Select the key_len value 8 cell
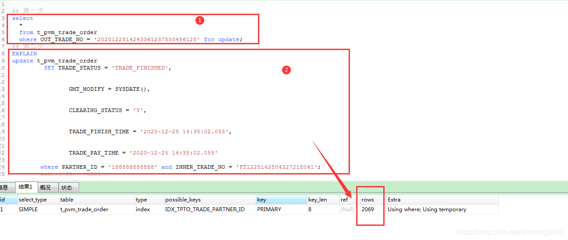The image size is (568, 240). pyautogui.click(x=323, y=209)
